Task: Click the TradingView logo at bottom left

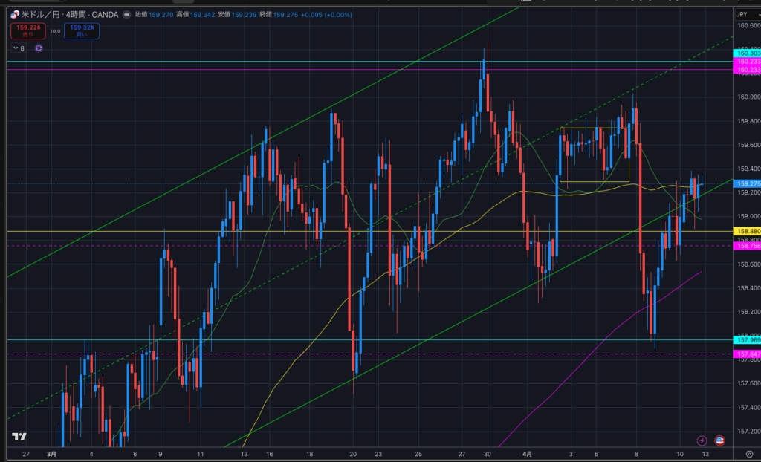Action: tap(19, 437)
